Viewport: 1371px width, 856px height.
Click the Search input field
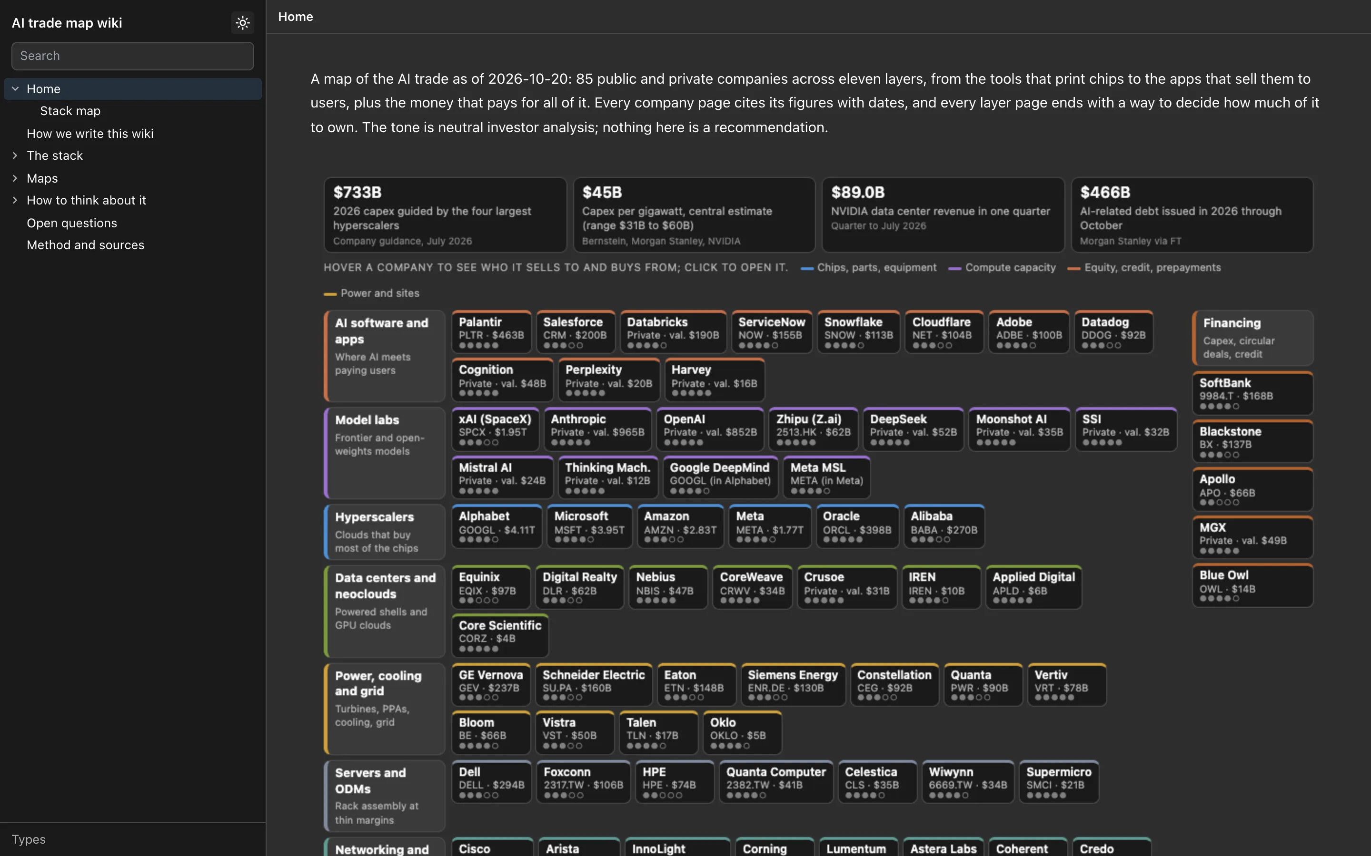pyautogui.click(x=132, y=56)
